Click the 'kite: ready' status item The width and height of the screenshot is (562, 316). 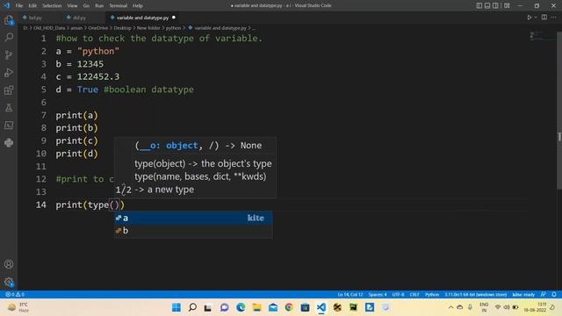pyautogui.click(x=523, y=295)
